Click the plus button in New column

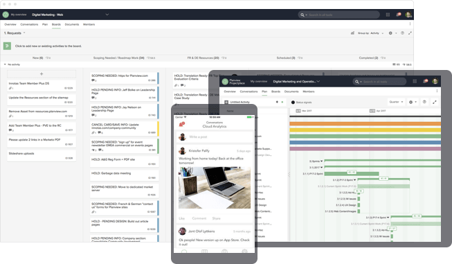pyautogui.click(x=42, y=74)
